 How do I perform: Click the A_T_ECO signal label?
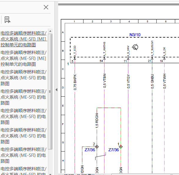pos(75,51)
